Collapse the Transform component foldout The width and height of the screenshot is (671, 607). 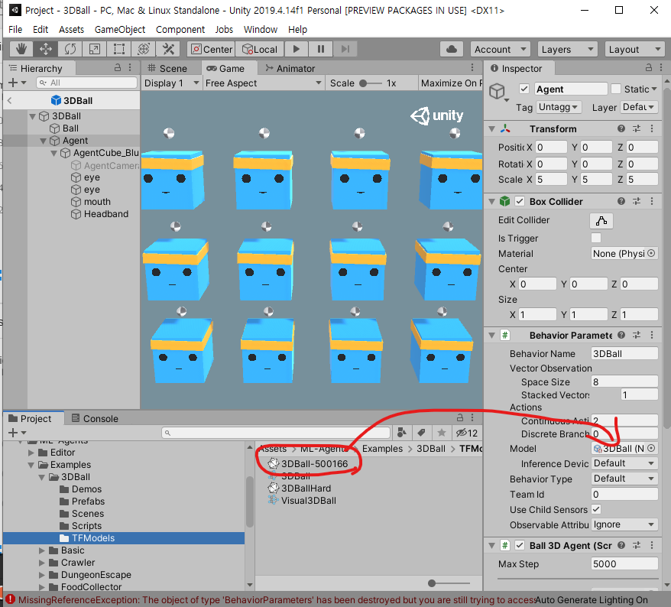coord(491,129)
